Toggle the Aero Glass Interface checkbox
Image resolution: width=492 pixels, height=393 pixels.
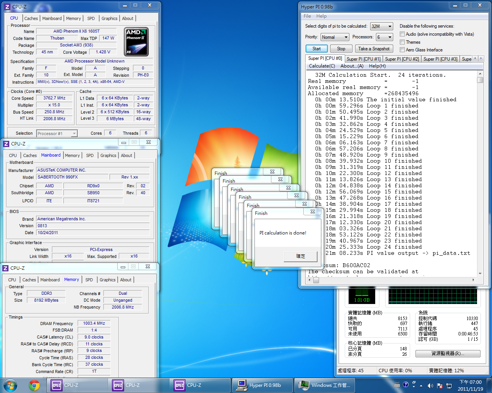[402, 50]
